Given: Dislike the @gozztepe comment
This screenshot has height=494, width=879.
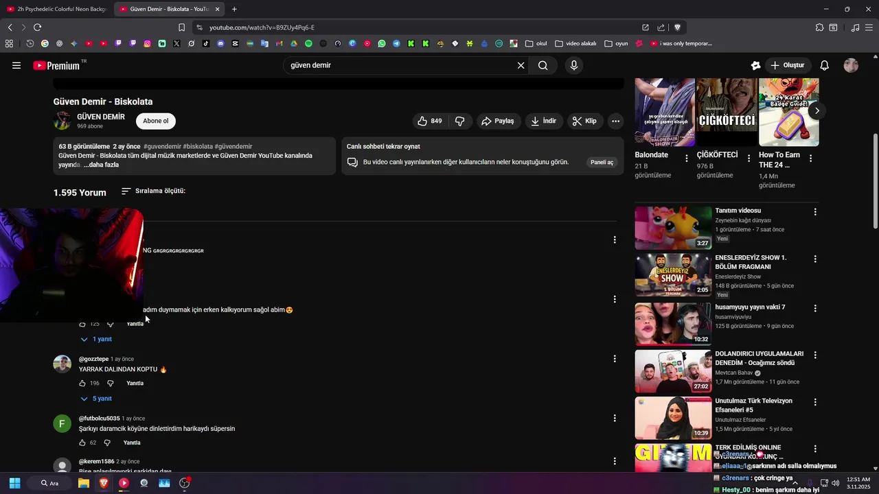Looking at the screenshot, I should (110, 383).
